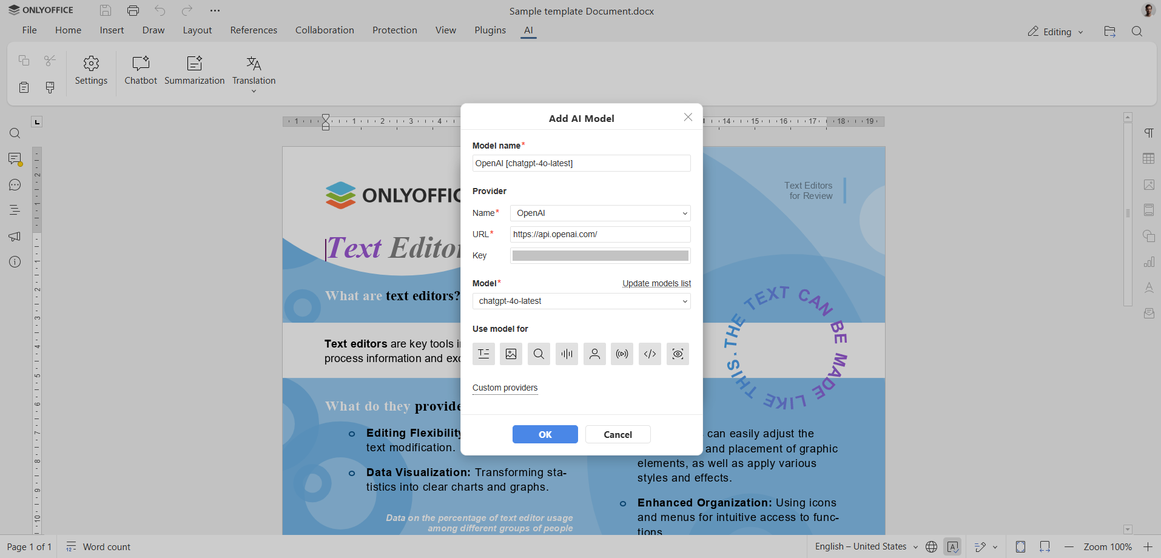Expand the chatgpt-4o-latest Model dropdown
The width and height of the screenshot is (1161, 558).
582,301
